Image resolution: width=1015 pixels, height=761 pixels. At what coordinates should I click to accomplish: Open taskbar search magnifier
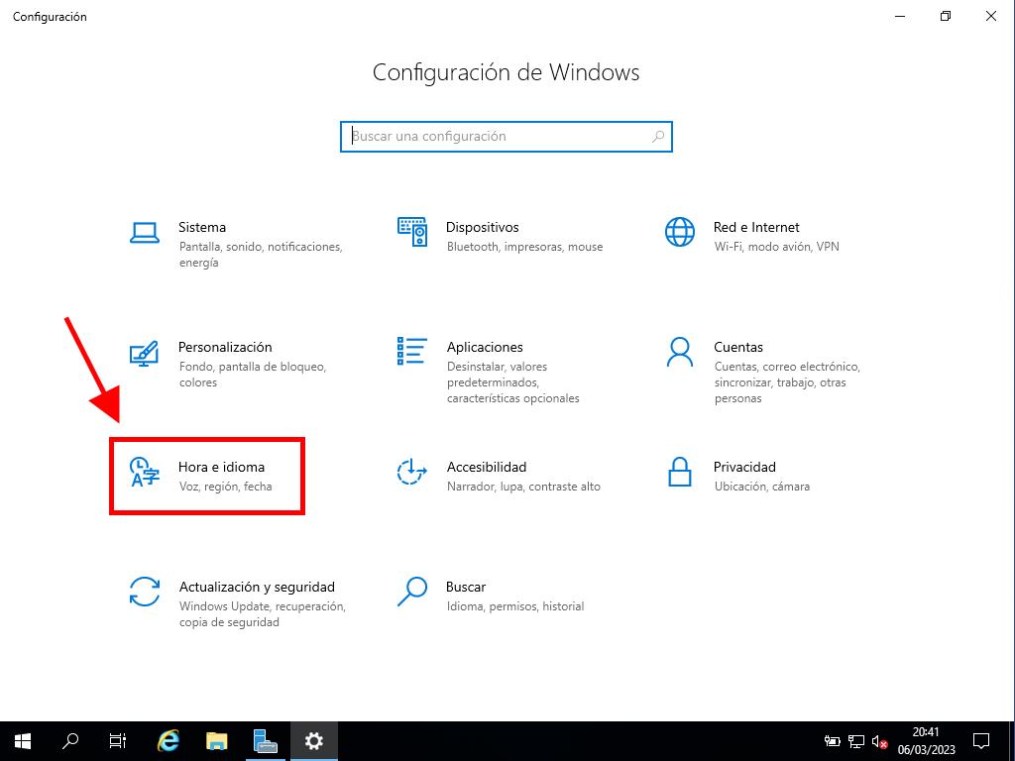click(x=70, y=741)
